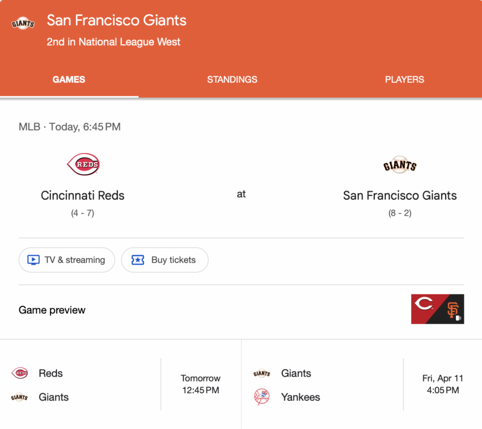This screenshot has height=429, width=482.
Task: Switch to the Standings tab
Action: point(232,80)
